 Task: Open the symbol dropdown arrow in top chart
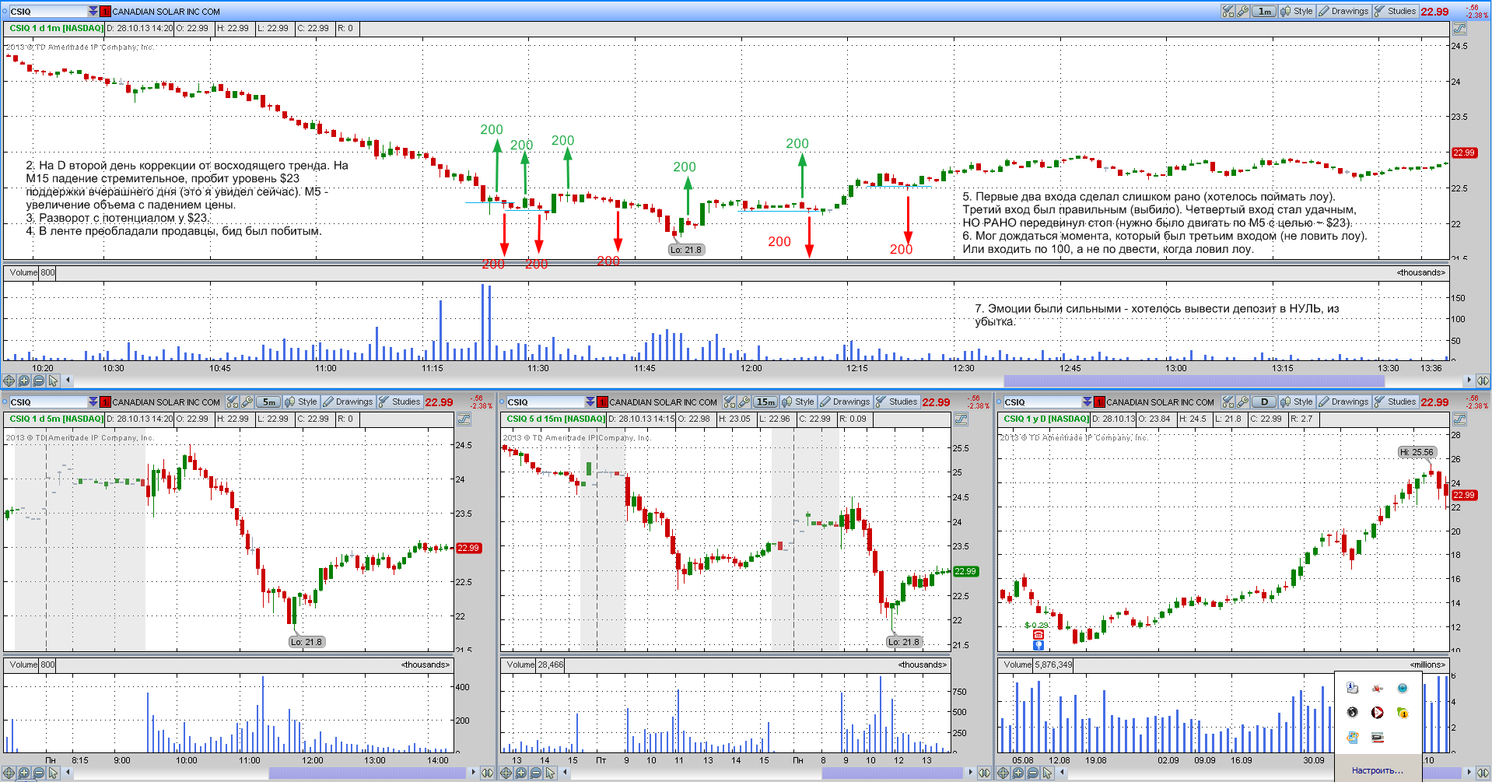[93, 11]
